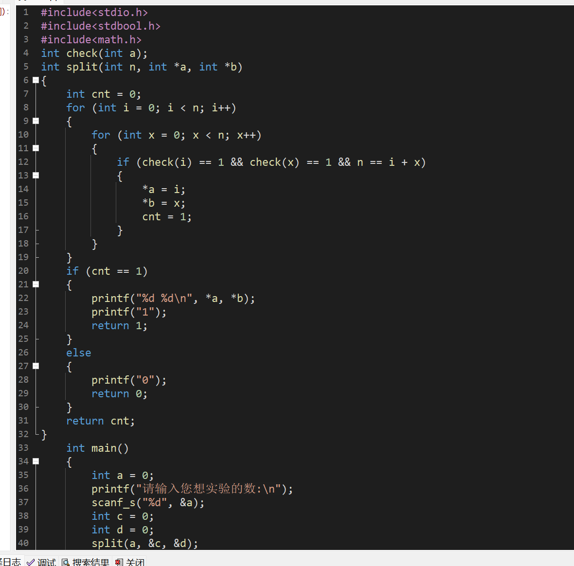This screenshot has height=566, width=574.
Task: Click "n == i + x" in the condition
Action: tap(389, 162)
